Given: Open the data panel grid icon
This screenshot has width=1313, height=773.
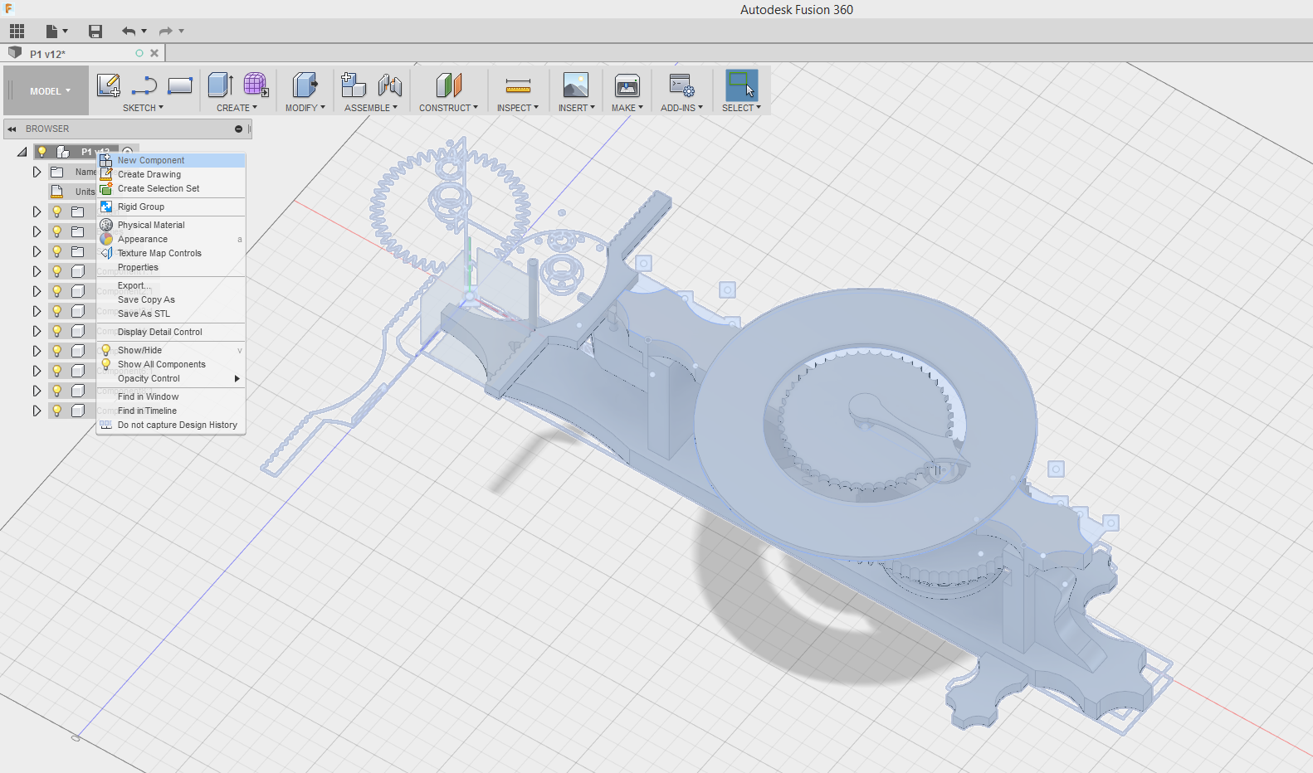Looking at the screenshot, I should coord(17,32).
